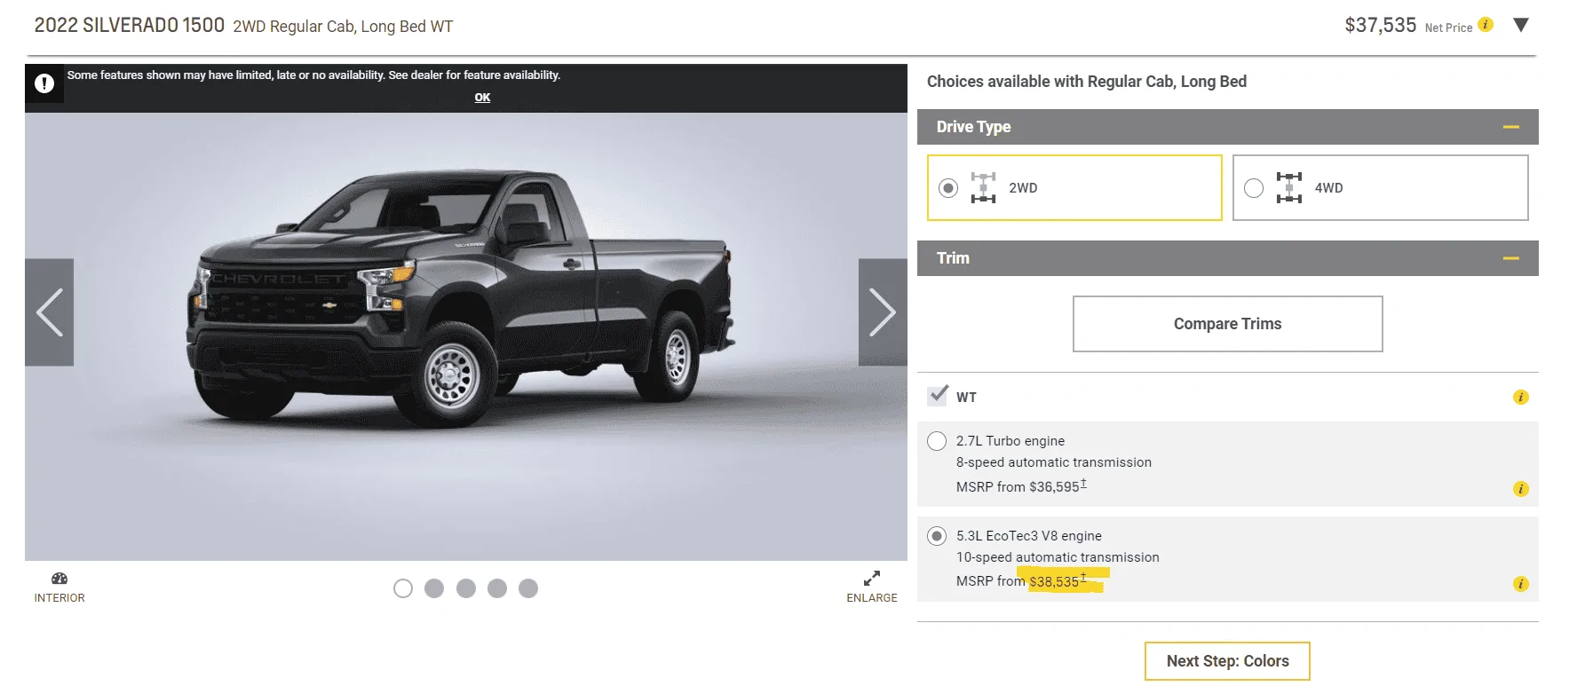Select the second image carousel dot

pyautogui.click(x=434, y=588)
